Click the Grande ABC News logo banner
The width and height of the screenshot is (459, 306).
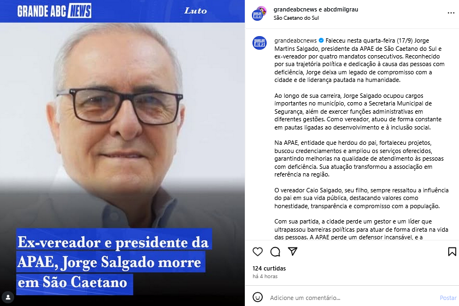(x=54, y=11)
